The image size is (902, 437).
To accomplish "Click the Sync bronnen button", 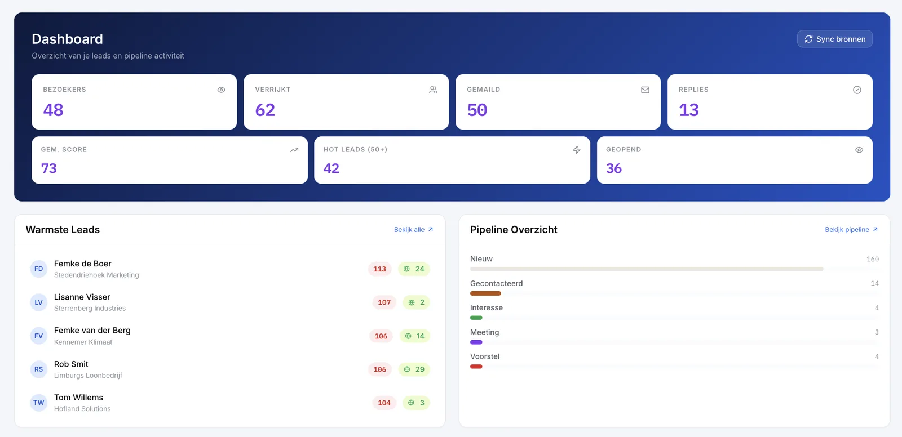I will tap(835, 39).
